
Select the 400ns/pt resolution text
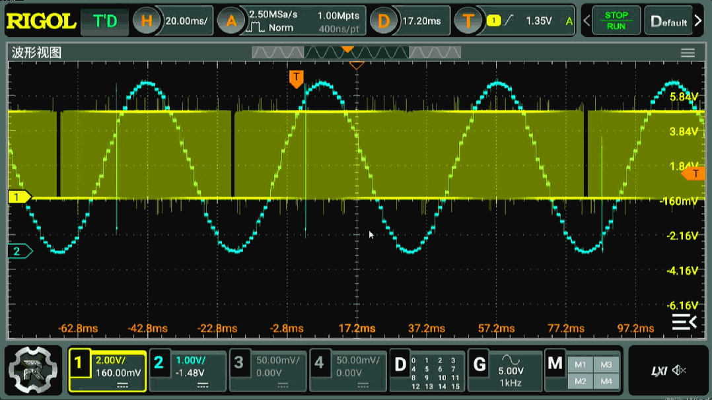point(339,29)
